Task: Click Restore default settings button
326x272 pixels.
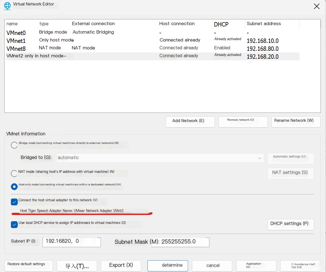Action: [x=29, y=266]
